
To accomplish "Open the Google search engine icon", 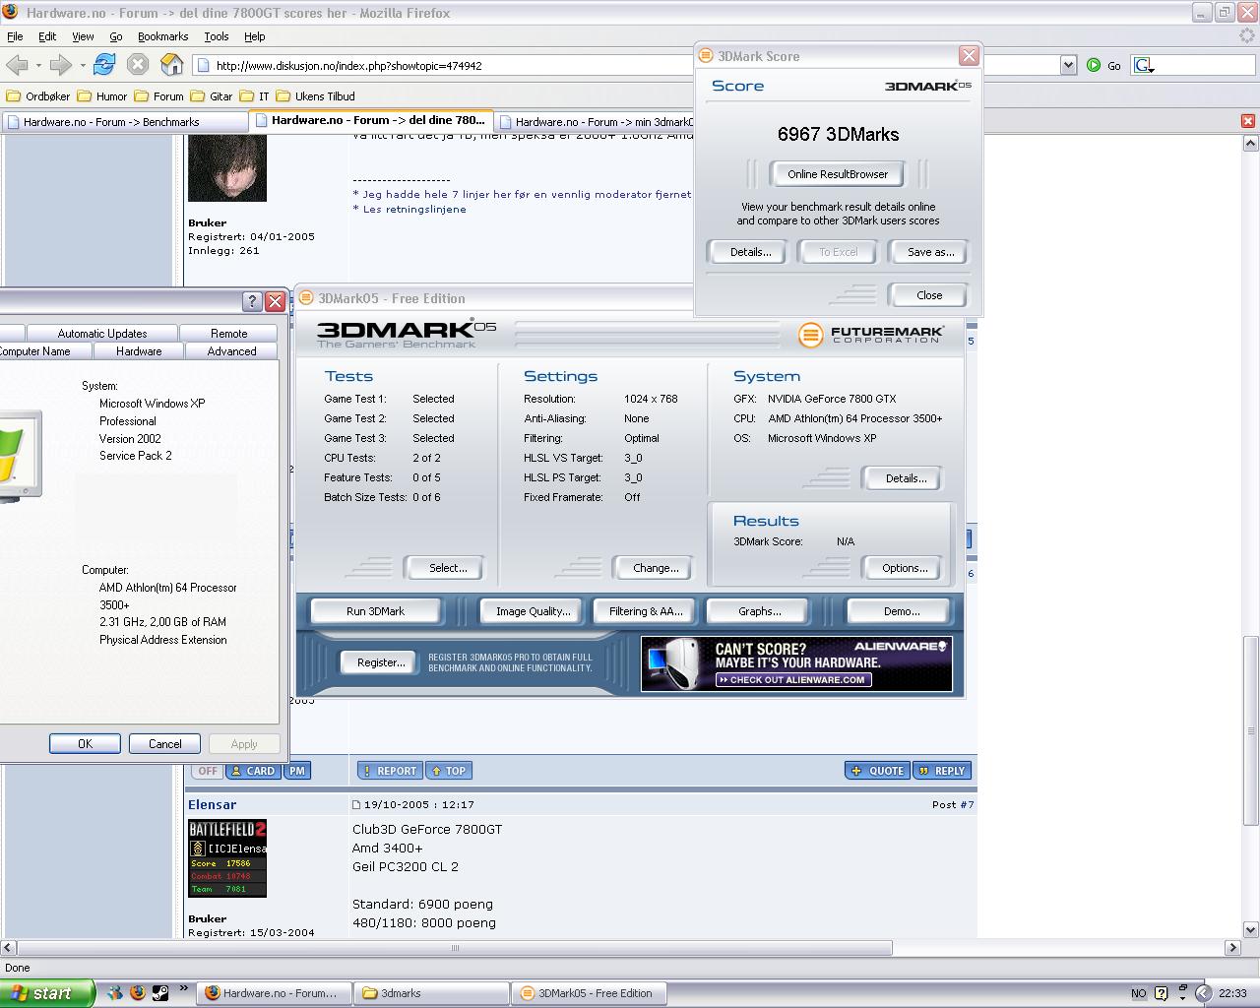I will coord(1143,65).
